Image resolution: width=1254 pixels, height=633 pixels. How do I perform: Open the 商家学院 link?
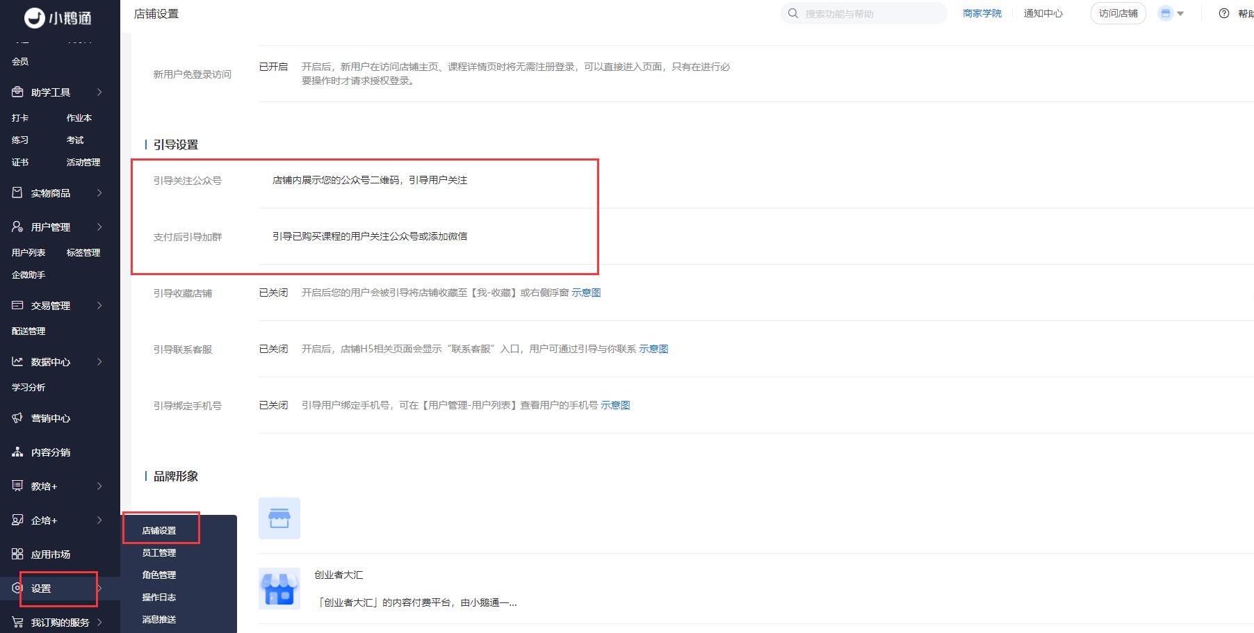[x=982, y=14]
